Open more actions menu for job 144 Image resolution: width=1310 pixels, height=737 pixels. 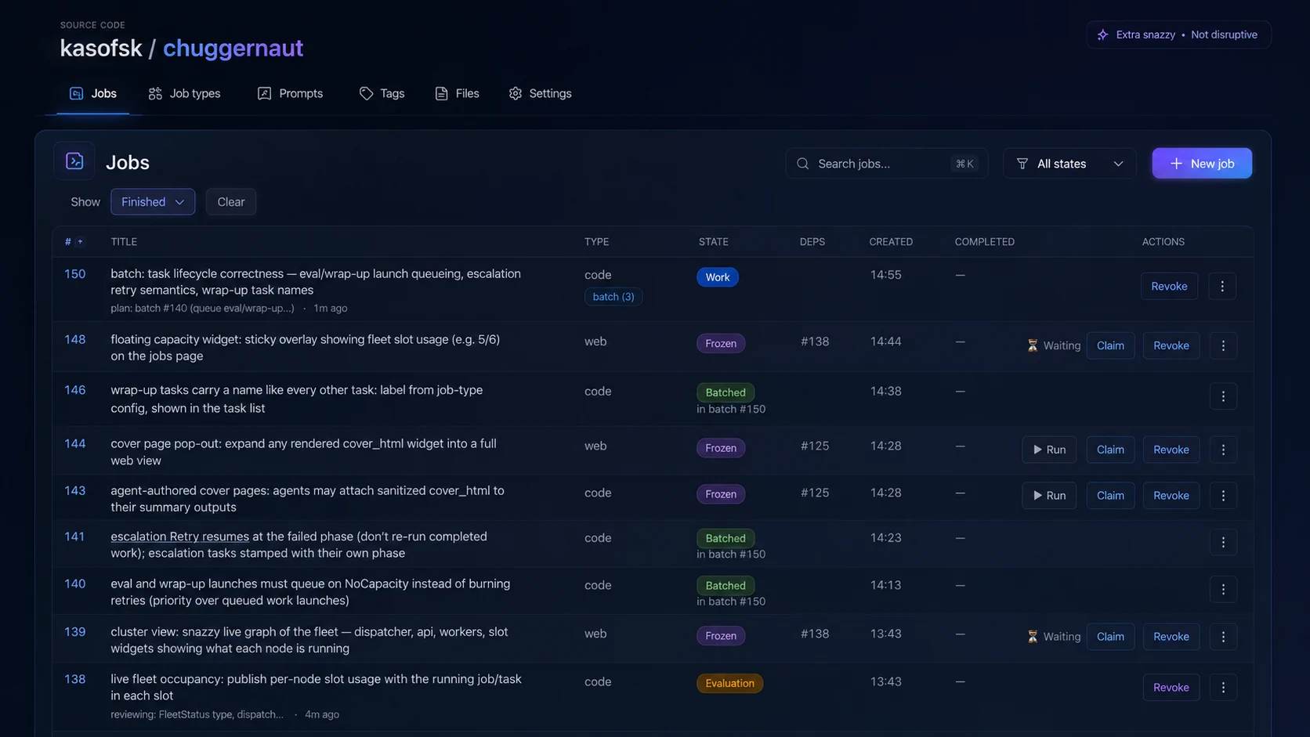pos(1223,450)
